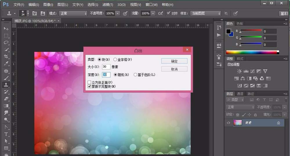Open the History panel icon
Screen dimensions: 290x156
pos(219,28)
